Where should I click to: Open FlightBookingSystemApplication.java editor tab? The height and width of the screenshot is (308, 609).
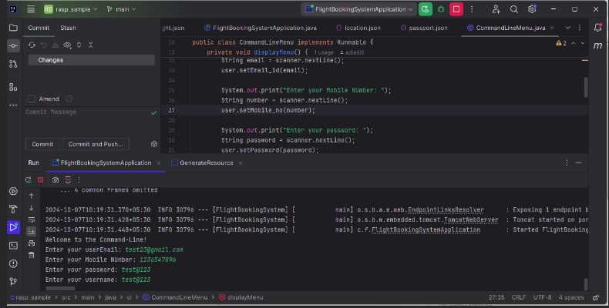pos(261,28)
